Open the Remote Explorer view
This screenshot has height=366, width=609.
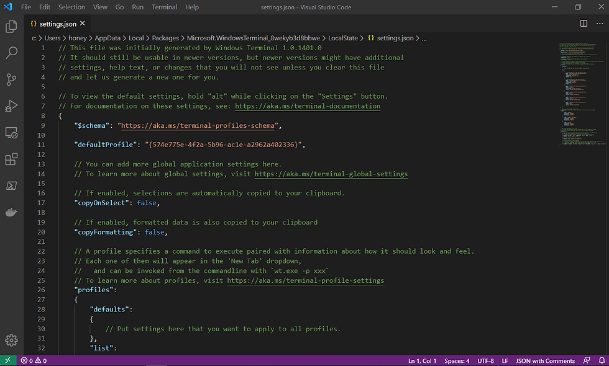(x=11, y=133)
